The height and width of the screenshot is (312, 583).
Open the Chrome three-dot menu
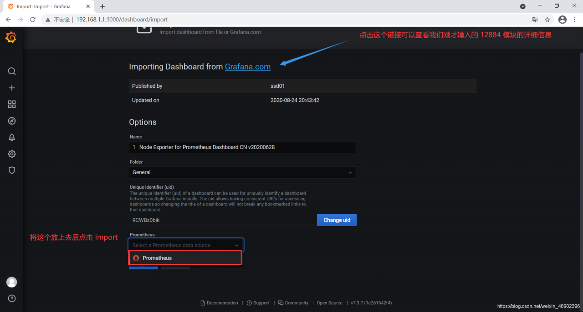(x=575, y=20)
